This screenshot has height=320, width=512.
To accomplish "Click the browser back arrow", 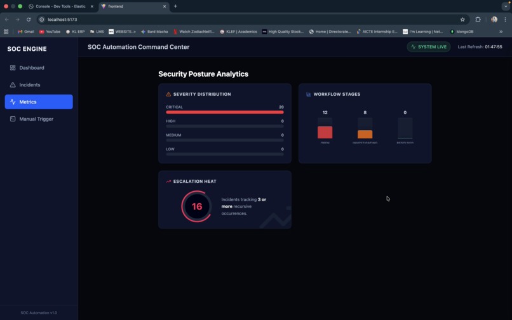I will pos(7,20).
